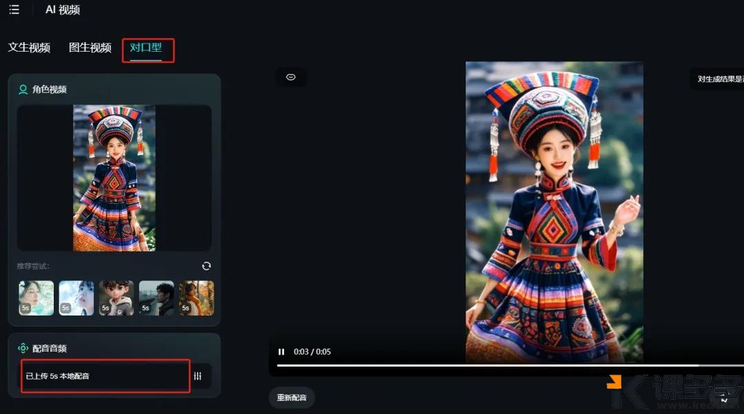Click the character icon beside 角色视频 header

(x=23, y=89)
